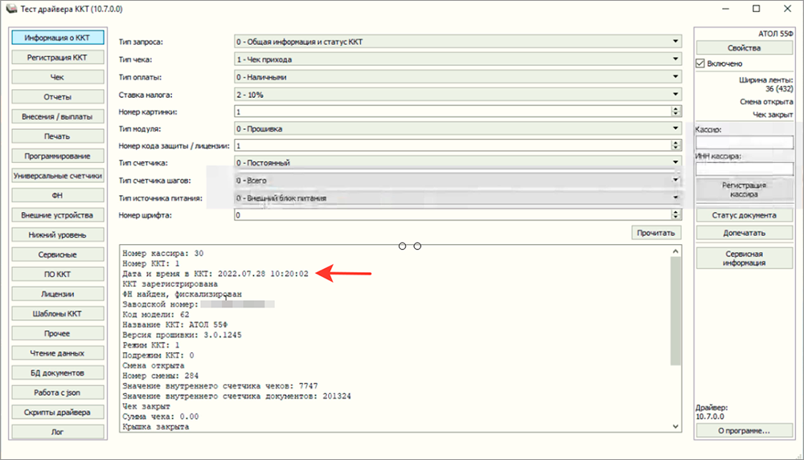Toggle the Включено checkbox
The image size is (804, 460).
pyautogui.click(x=700, y=63)
